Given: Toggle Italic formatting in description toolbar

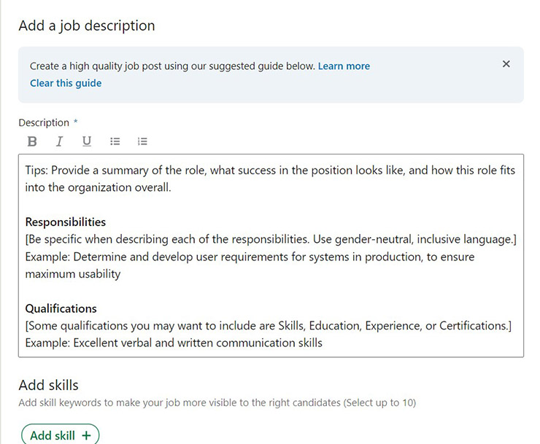Looking at the screenshot, I should [59, 141].
